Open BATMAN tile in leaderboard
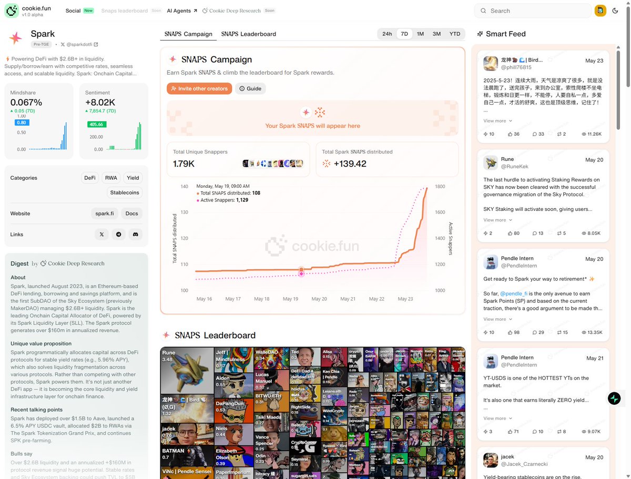The height and width of the screenshot is (479, 631). 187,456
